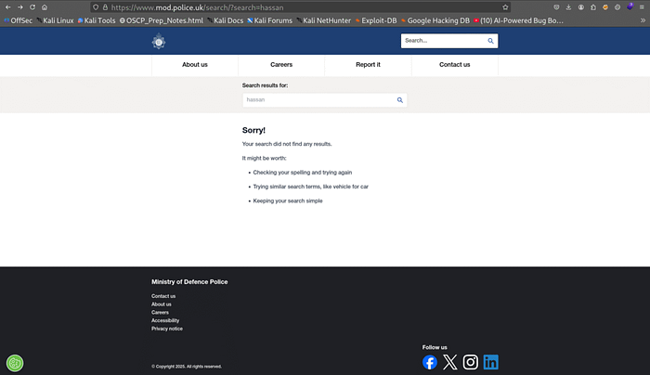This screenshot has width=650, height=375.
Task: Reload the current page
Action: coord(32,7)
